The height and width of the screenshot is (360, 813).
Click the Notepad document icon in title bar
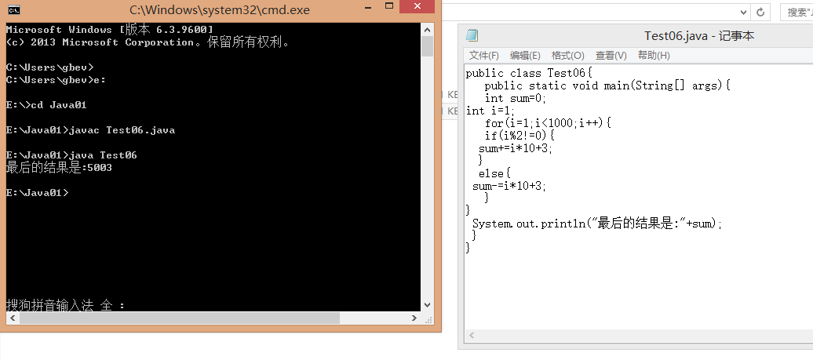(472, 36)
